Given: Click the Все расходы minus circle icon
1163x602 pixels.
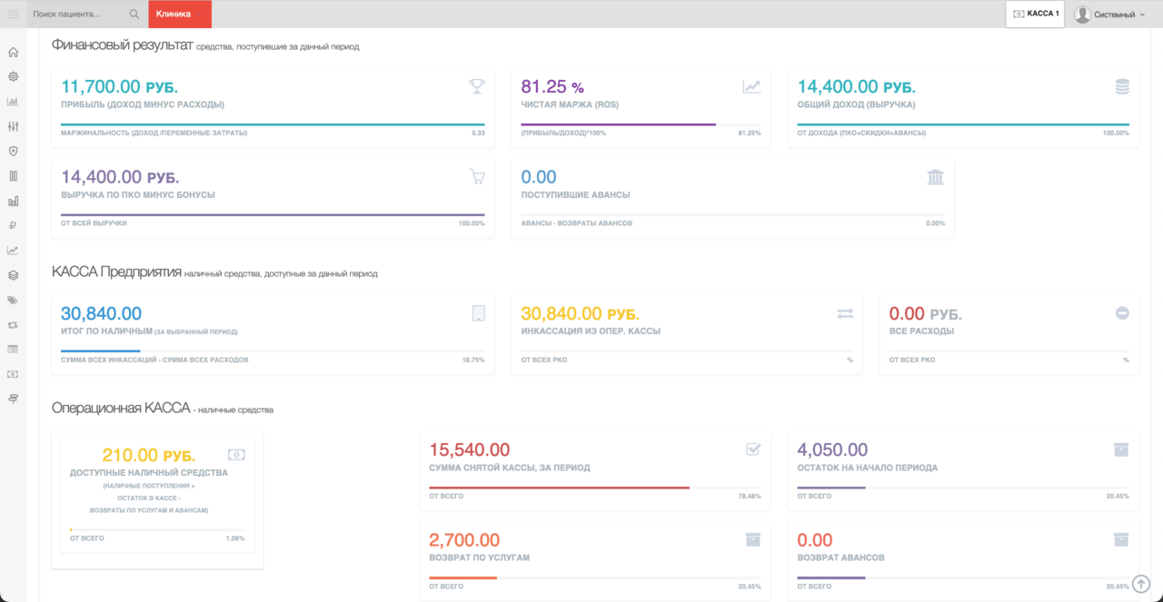Looking at the screenshot, I should pos(1122,313).
